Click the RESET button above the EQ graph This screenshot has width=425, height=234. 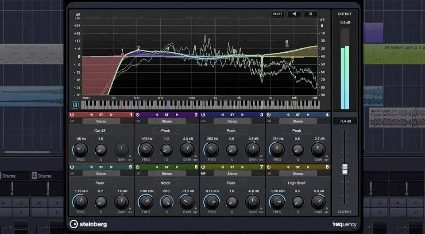pos(278,14)
